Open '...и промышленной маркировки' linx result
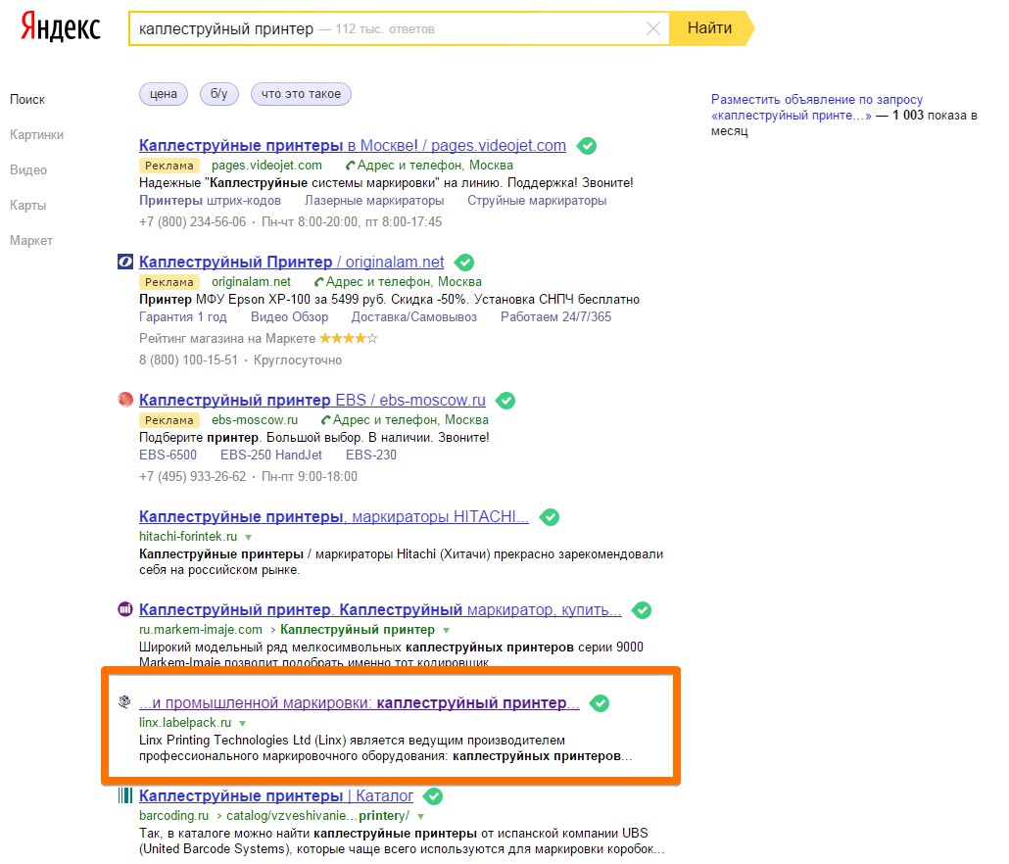The width and height of the screenshot is (1009, 864). [360, 702]
